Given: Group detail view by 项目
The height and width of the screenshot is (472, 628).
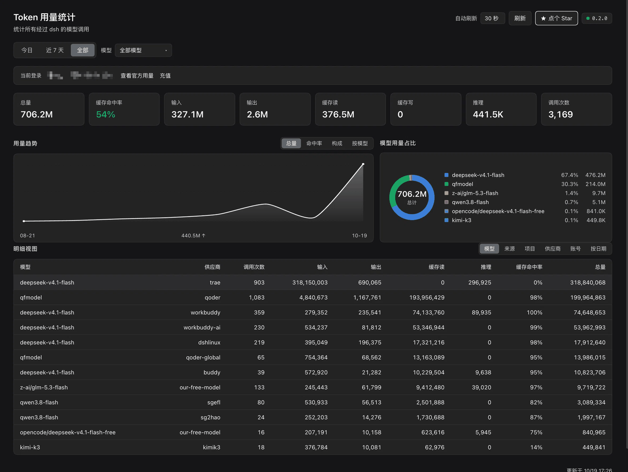Looking at the screenshot, I should [x=530, y=249].
